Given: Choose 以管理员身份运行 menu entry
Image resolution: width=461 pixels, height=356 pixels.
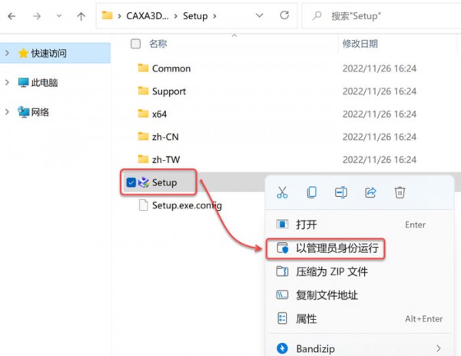Looking at the screenshot, I should tap(360, 248).
